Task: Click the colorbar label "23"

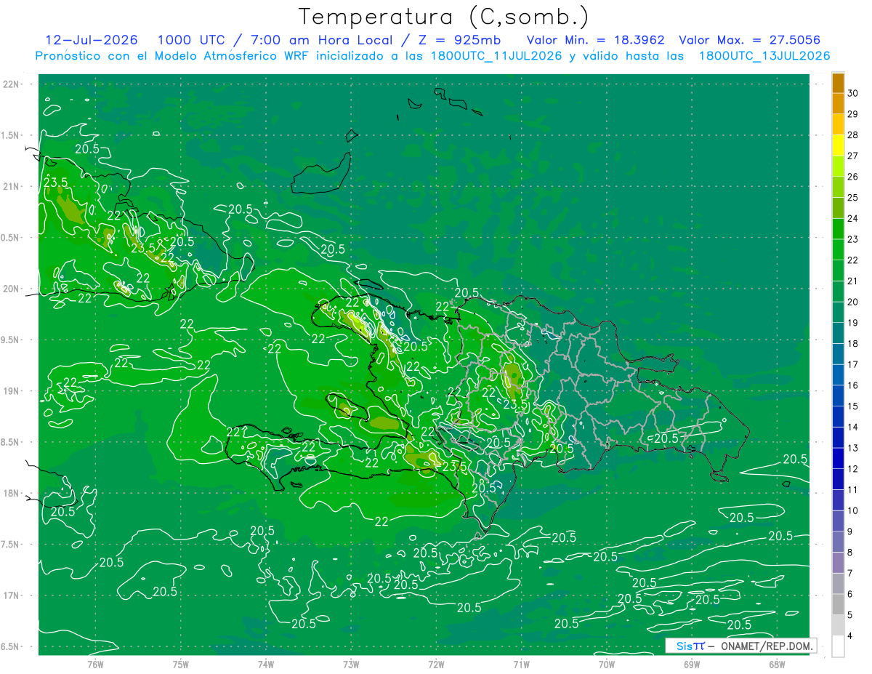Action: pos(853,240)
